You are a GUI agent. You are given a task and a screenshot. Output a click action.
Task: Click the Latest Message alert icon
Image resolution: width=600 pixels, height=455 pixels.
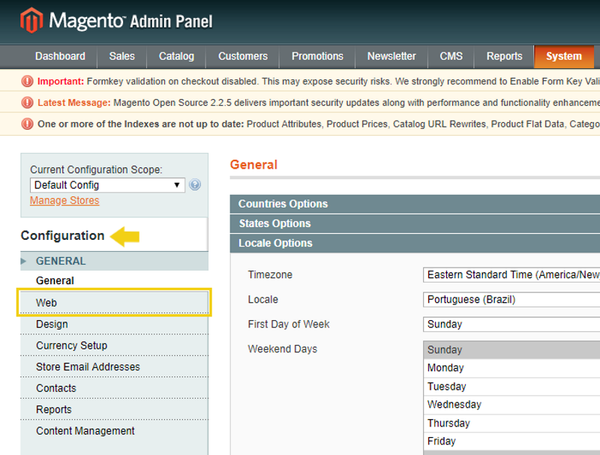[27, 103]
